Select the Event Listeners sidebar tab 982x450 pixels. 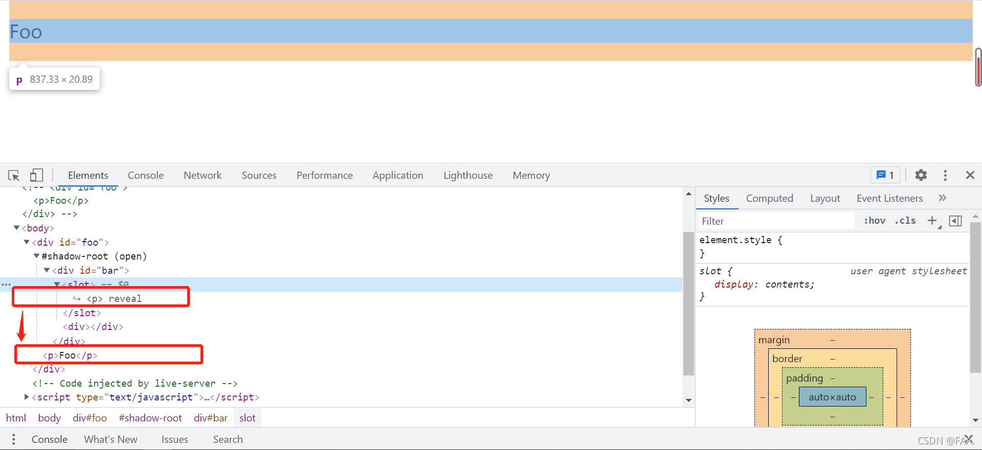889,198
